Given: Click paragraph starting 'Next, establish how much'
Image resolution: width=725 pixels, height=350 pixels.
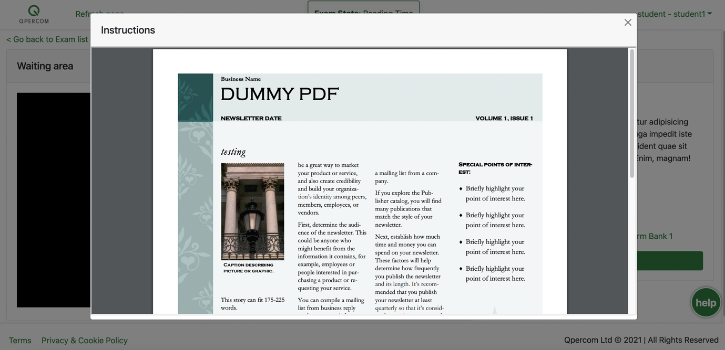Looking at the screenshot, I should coord(409,273).
